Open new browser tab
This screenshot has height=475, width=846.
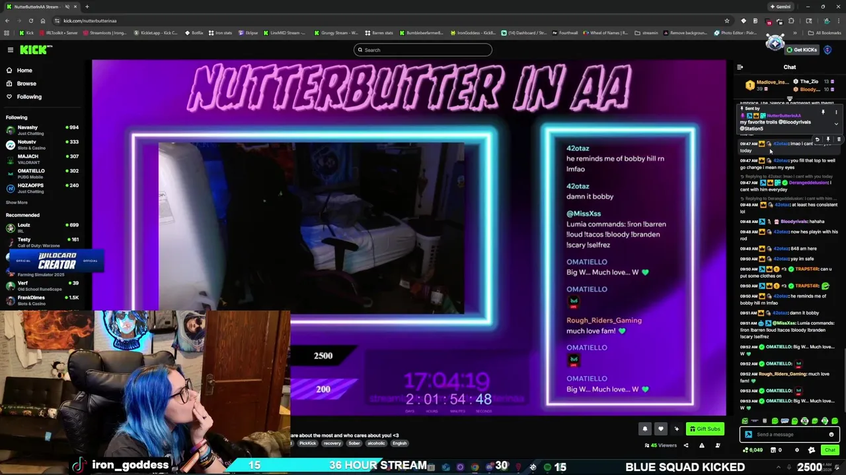87,7
